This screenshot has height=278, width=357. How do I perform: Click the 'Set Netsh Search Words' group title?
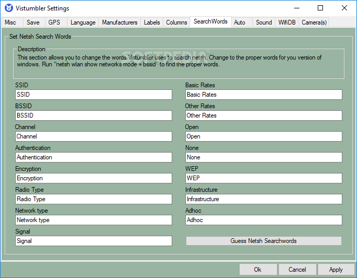[40, 37]
